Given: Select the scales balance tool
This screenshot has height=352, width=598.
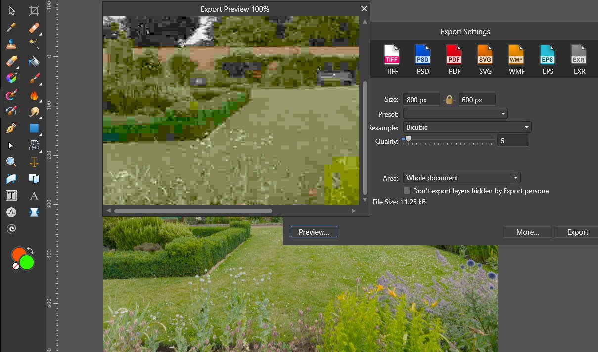Looking at the screenshot, I should [34, 162].
